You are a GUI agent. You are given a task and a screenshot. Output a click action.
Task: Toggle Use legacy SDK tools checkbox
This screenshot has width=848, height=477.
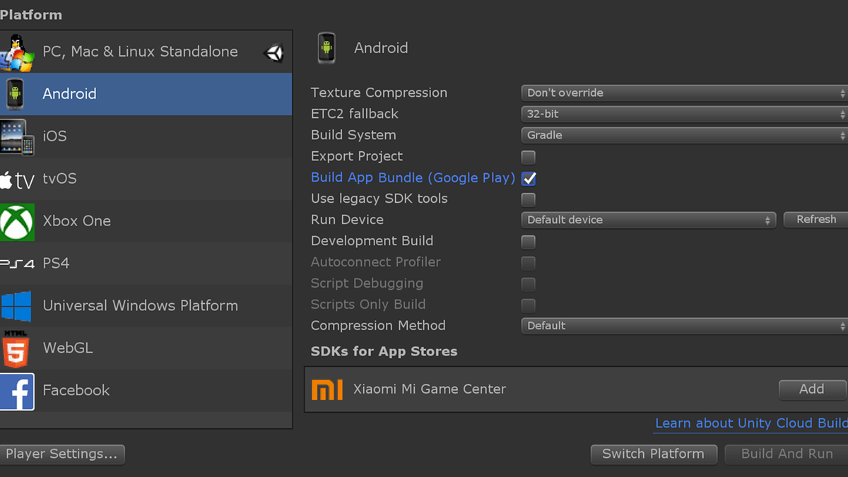(528, 199)
